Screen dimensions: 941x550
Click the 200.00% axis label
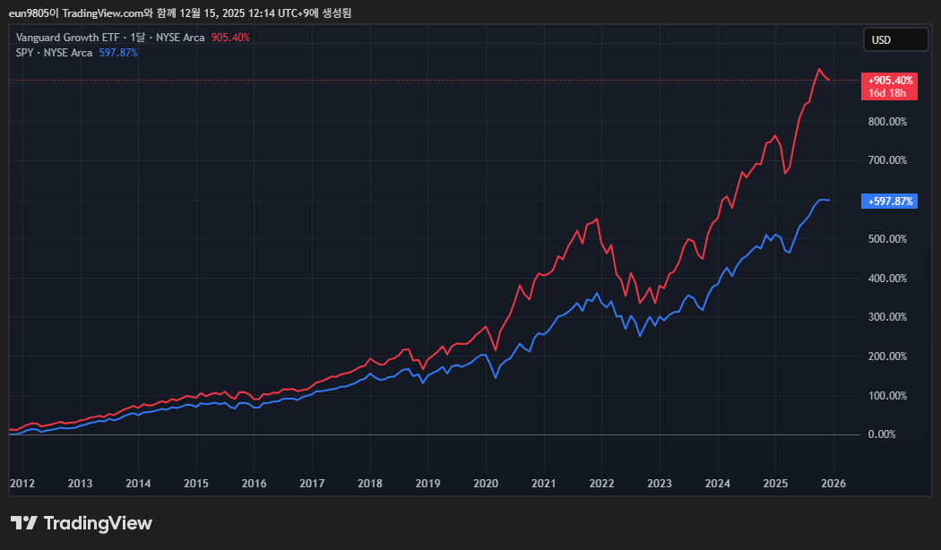[887, 357]
